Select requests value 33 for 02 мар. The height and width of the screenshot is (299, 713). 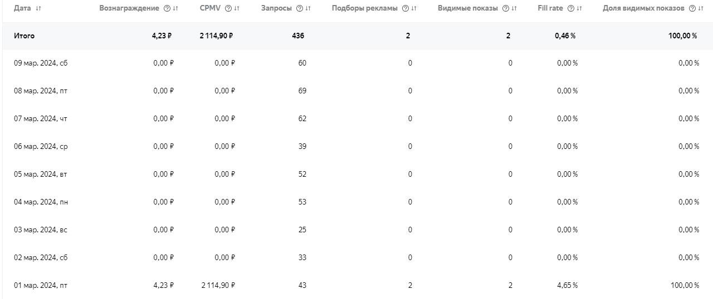tap(302, 258)
